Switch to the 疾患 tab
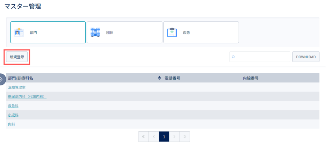 click(x=201, y=32)
